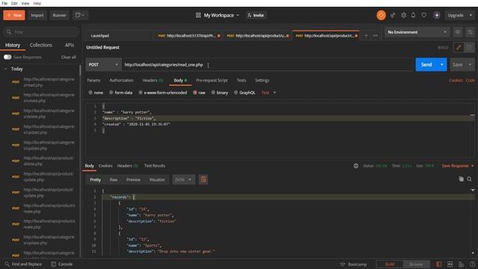
Task: Open the No Environment dropdown
Action: click(x=417, y=32)
